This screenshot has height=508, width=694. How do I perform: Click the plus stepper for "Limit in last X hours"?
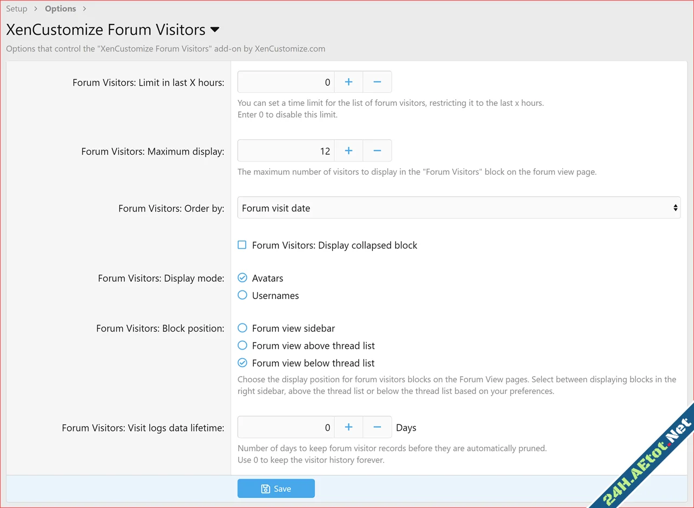(x=348, y=82)
